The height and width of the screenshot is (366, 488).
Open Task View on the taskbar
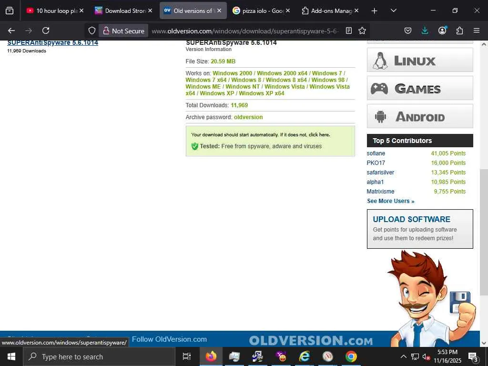coord(186,356)
